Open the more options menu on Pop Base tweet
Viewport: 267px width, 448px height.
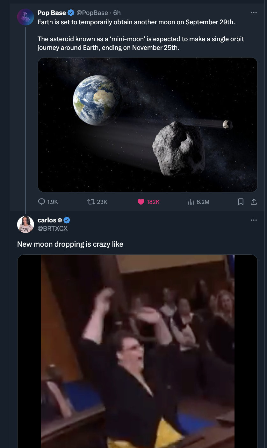pos(254,12)
